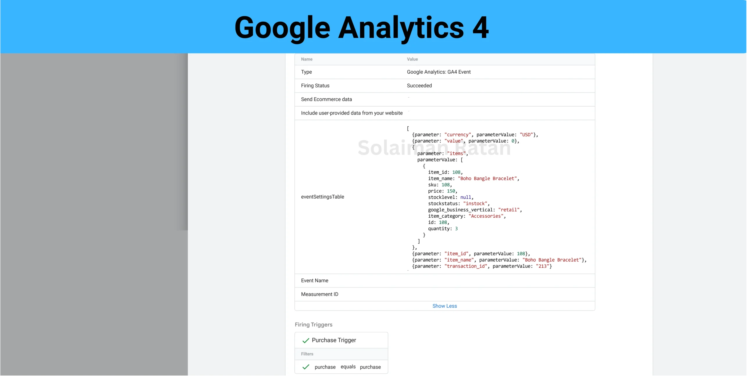Click the green checkmark in the purchase filter row
Screen dimensions: 747x376
point(306,367)
